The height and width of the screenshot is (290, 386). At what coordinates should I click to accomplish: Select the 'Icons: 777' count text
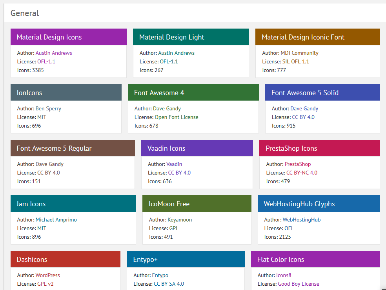pyautogui.click(x=274, y=70)
